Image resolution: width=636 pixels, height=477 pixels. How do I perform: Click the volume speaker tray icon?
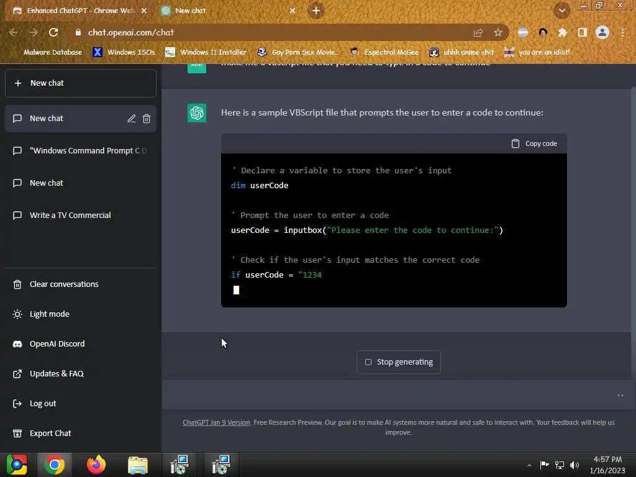[x=575, y=465]
